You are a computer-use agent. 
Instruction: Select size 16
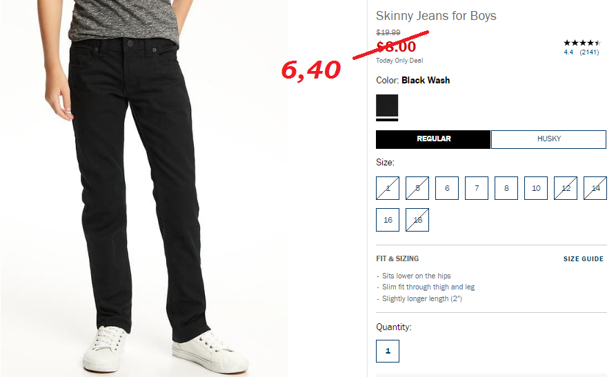click(x=388, y=220)
